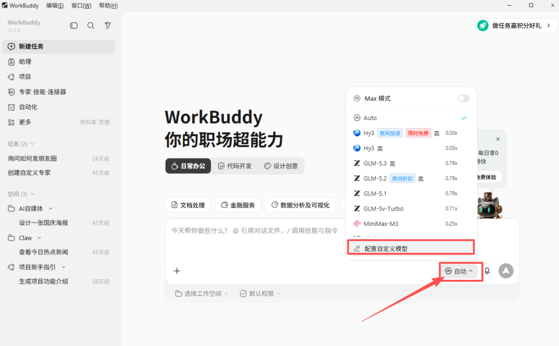Choose the GLM-5.3 model
This screenshot has width=559, height=346.
(411, 163)
